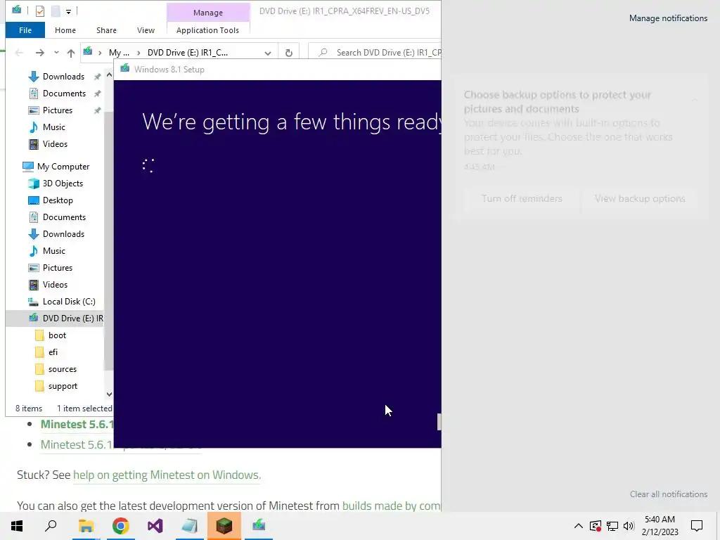
Task: Click the Manage contextual tab
Action: (x=208, y=13)
